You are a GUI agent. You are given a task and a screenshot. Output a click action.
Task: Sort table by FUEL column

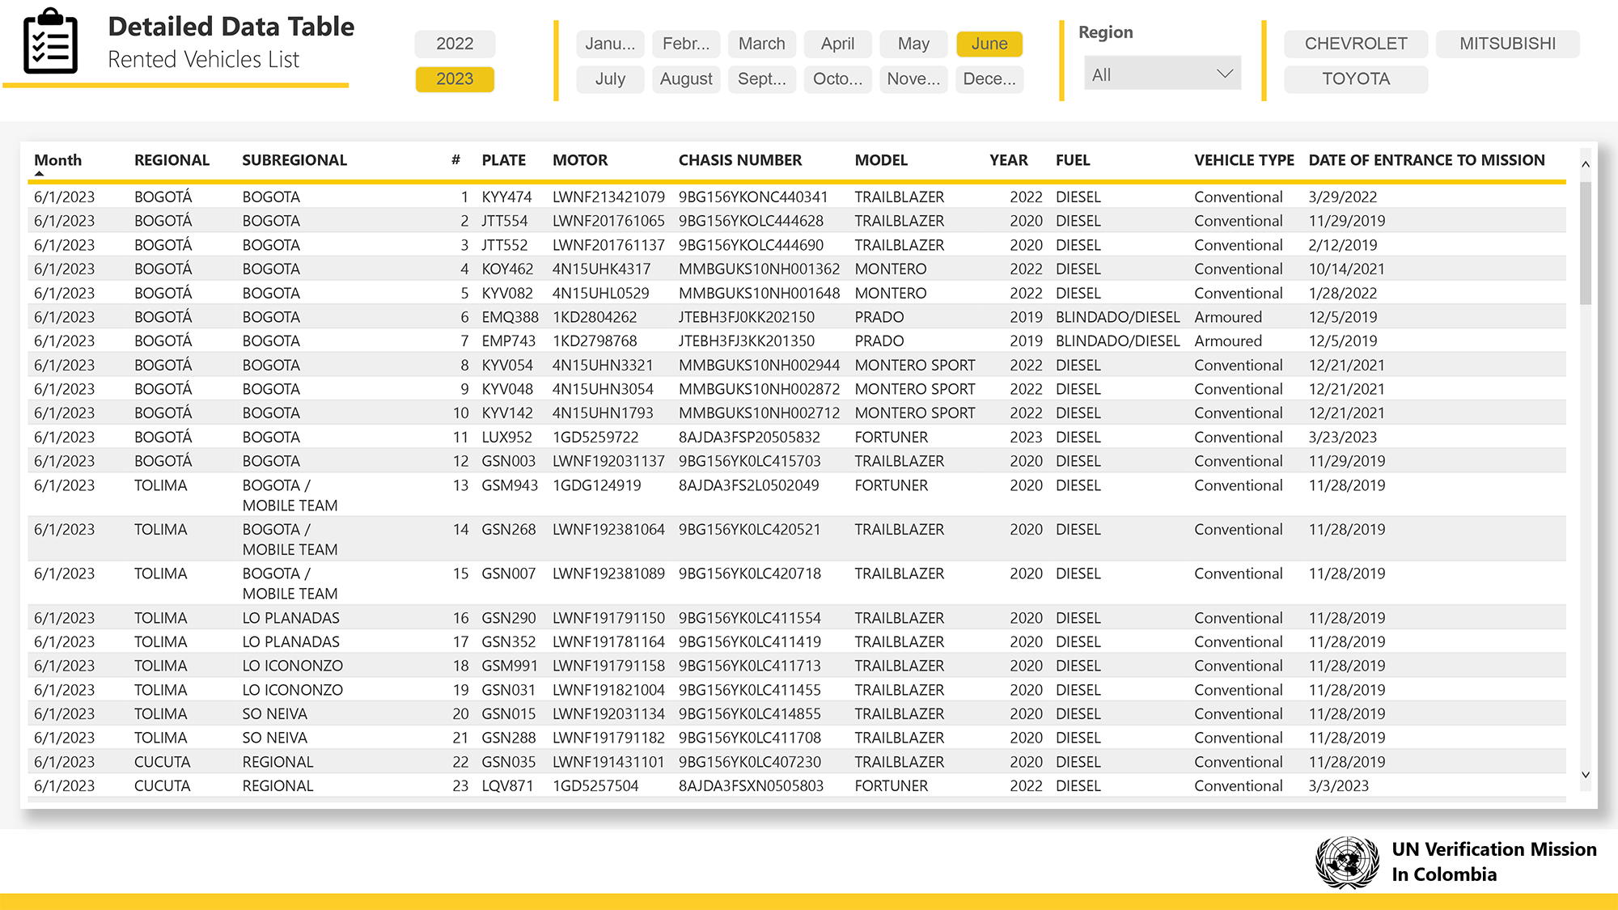pyautogui.click(x=1073, y=160)
